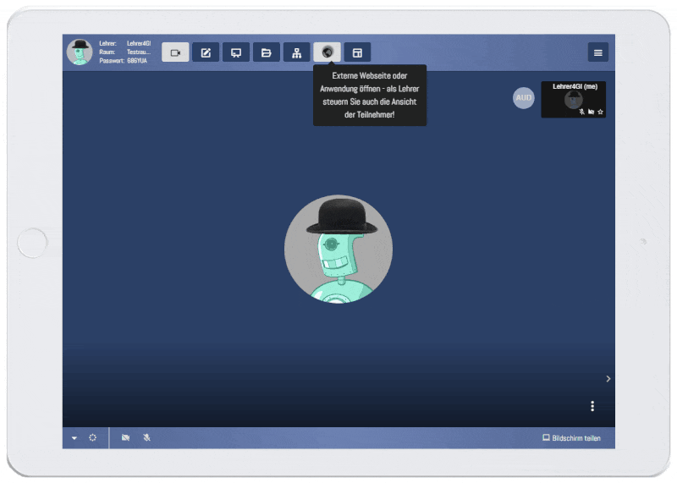
Task: Open the three-dot vertical options menu
Action: point(592,406)
